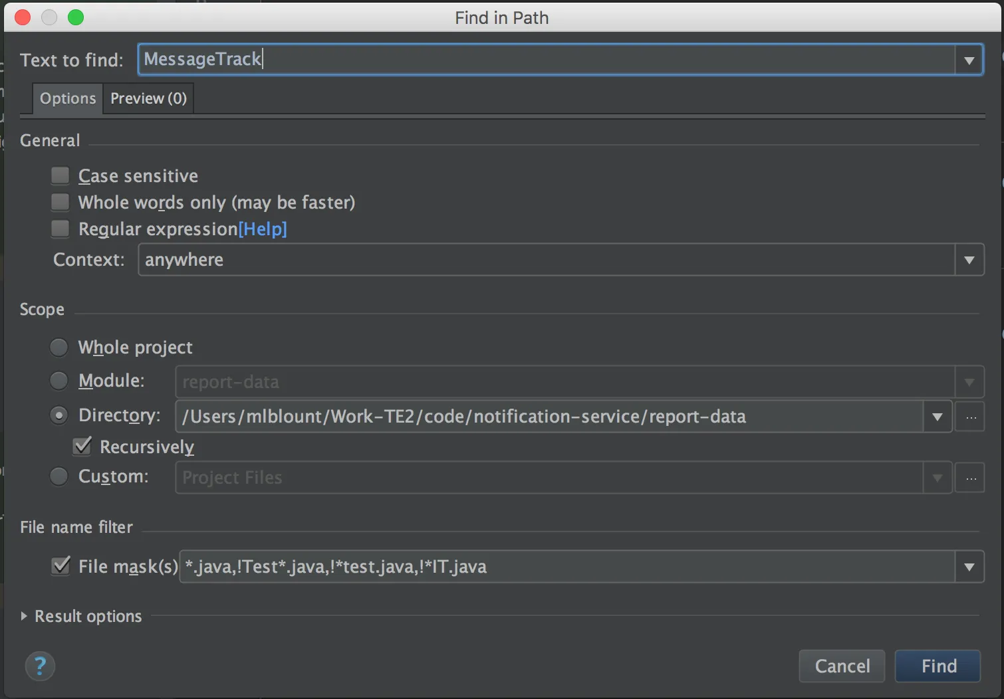Click the browse button beside Custom scope
1004x699 pixels.
point(970,478)
